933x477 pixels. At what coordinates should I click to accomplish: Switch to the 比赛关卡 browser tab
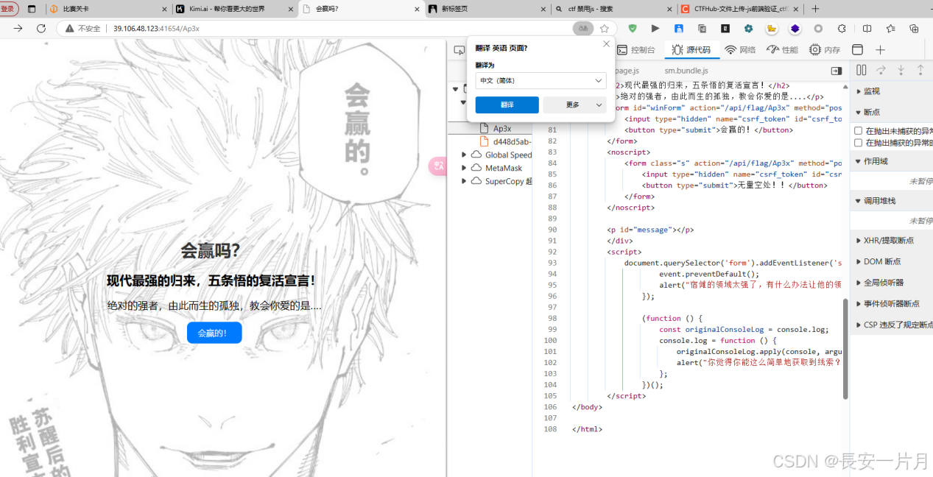108,9
